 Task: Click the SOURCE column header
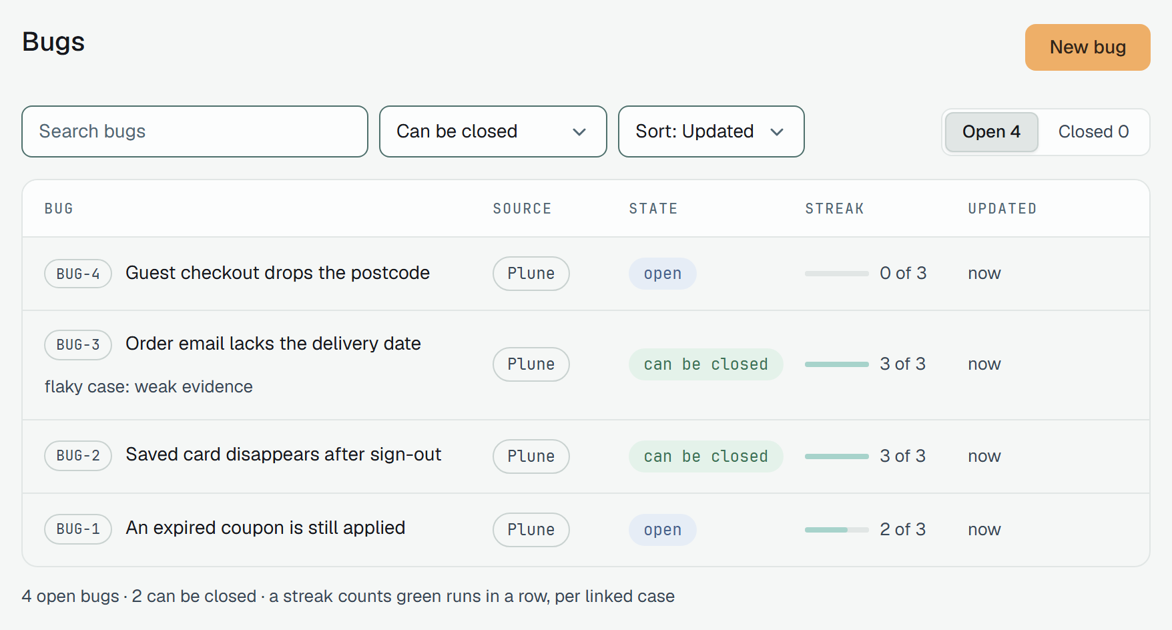(x=522, y=209)
